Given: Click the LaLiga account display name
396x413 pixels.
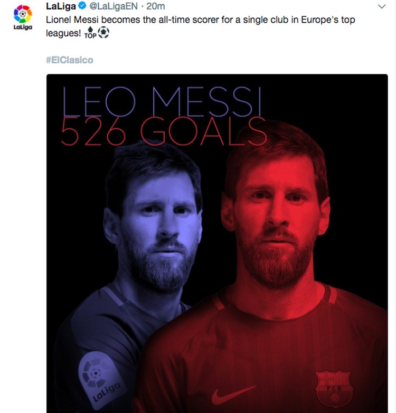Looking at the screenshot, I should [61, 6].
